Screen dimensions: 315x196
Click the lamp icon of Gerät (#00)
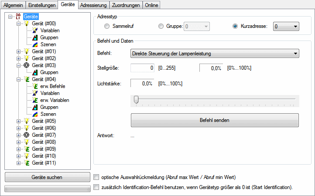pos(27,24)
